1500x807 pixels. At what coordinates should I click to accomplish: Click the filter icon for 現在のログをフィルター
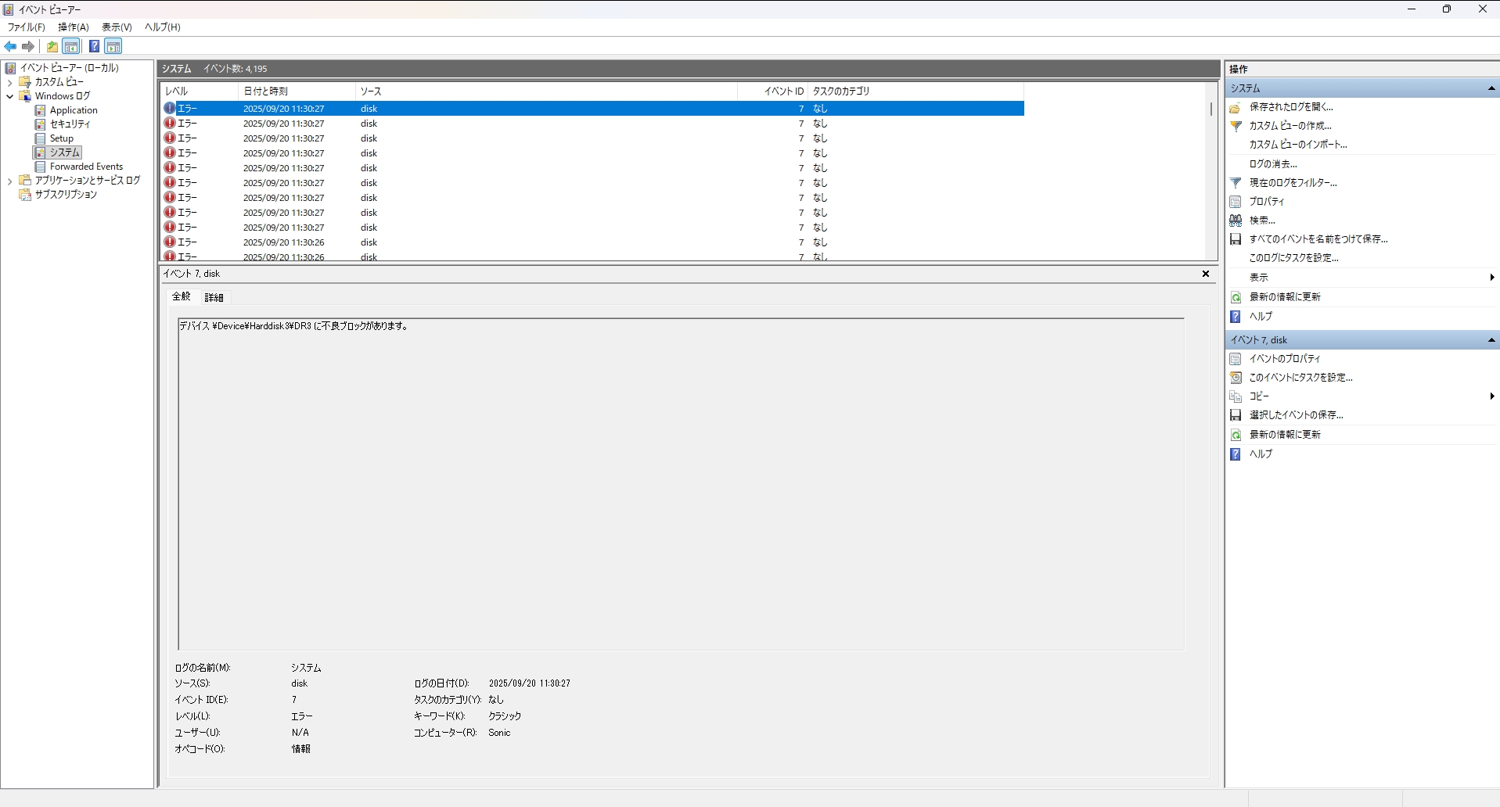1236,183
